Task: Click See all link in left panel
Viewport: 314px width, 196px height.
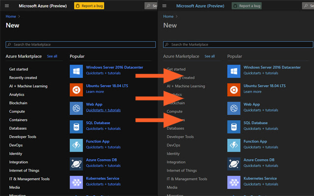Action: 52,56
